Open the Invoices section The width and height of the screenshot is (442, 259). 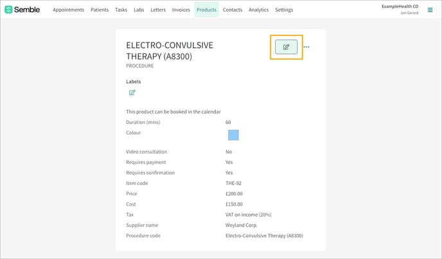[181, 10]
